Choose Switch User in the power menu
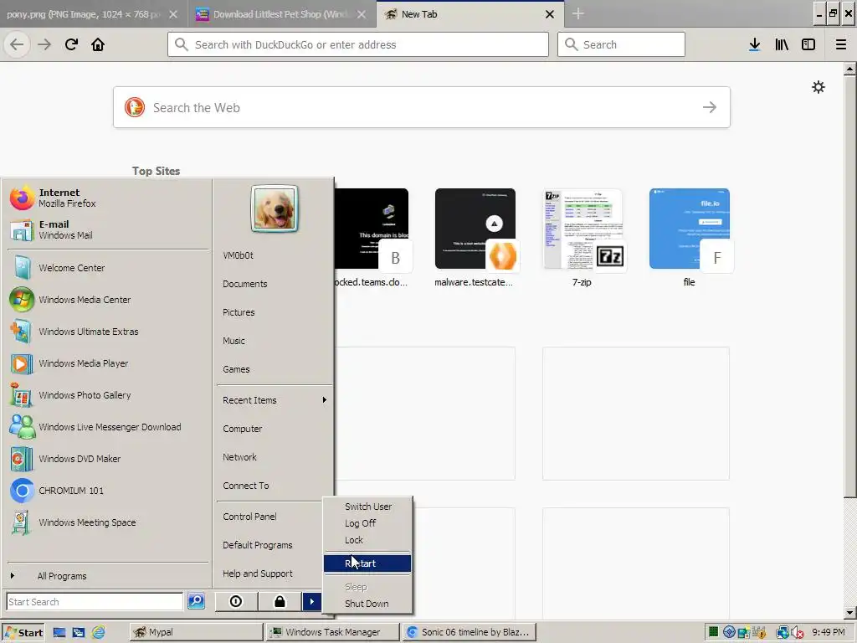Image resolution: width=857 pixels, height=643 pixels. coord(367,507)
